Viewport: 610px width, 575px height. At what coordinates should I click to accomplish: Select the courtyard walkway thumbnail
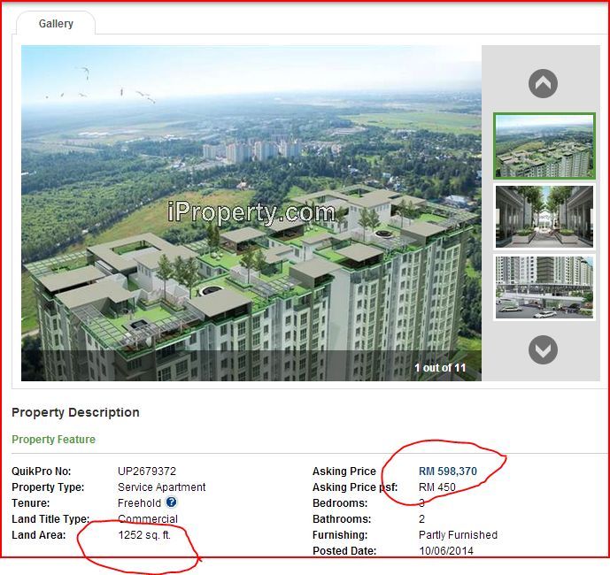pyautogui.click(x=544, y=216)
